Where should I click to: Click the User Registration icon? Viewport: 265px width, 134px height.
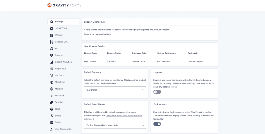[x=51, y=129]
